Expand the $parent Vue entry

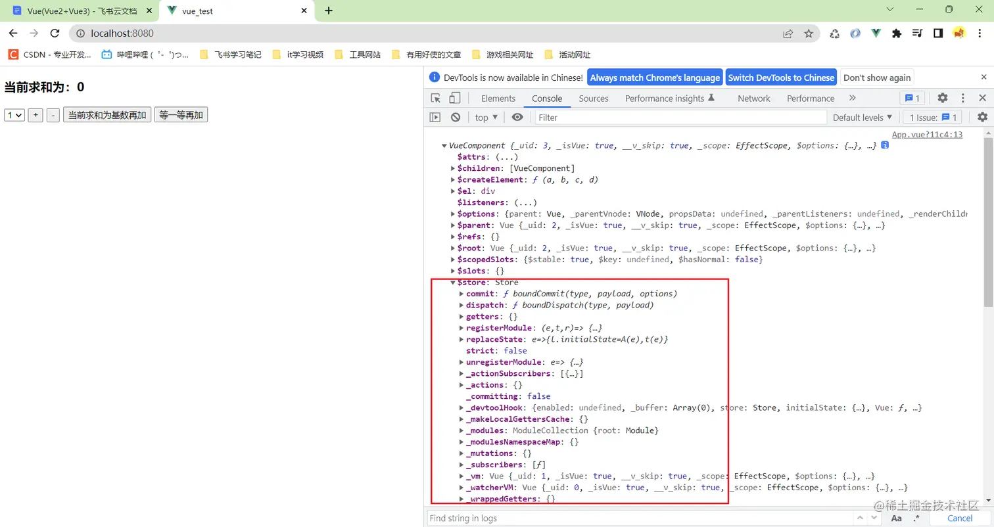[x=453, y=225]
